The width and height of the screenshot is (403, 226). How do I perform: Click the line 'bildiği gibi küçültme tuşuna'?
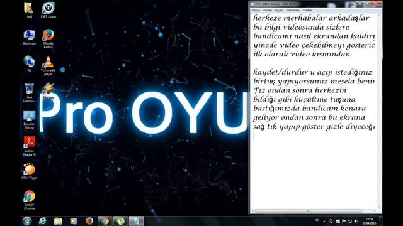pyautogui.click(x=304, y=99)
